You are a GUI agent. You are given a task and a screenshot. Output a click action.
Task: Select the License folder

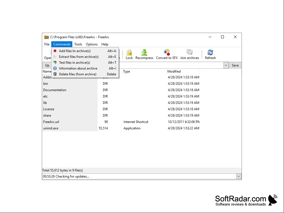pyautogui.click(x=121, y=109)
